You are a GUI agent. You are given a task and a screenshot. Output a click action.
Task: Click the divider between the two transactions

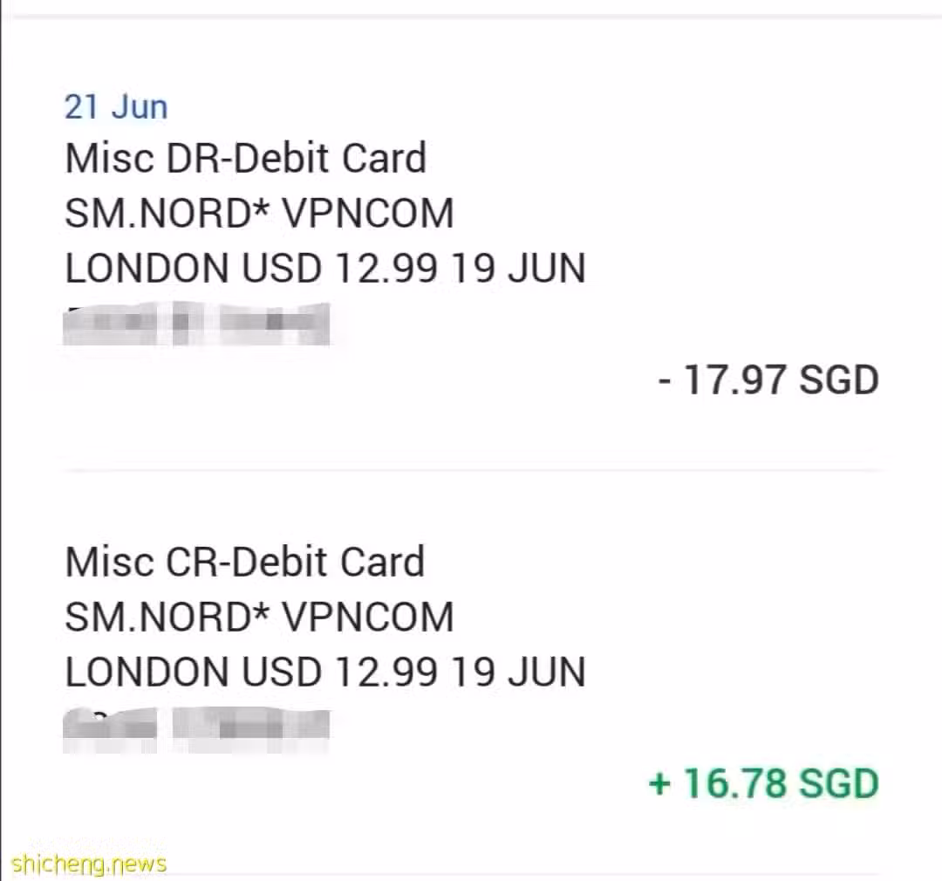click(x=473, y=470)
